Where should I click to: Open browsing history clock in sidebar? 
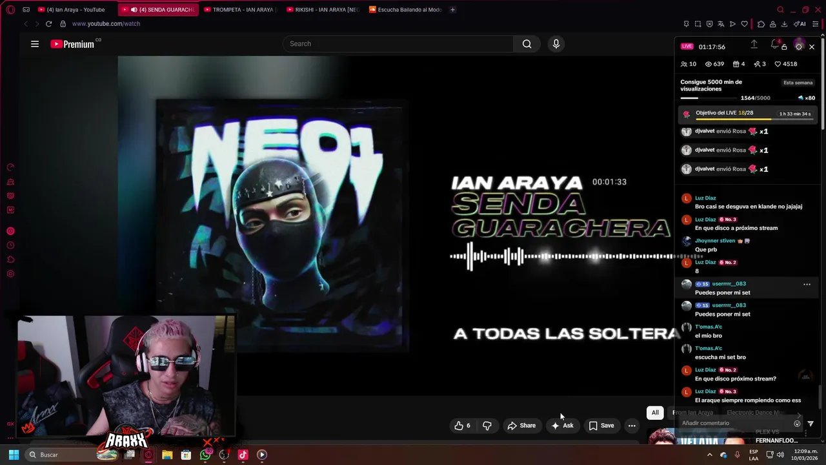pyautogui.click(x=10, y=245)
